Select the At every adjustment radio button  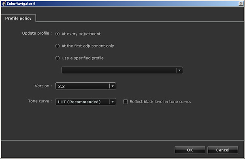click(x=58, y=34)
